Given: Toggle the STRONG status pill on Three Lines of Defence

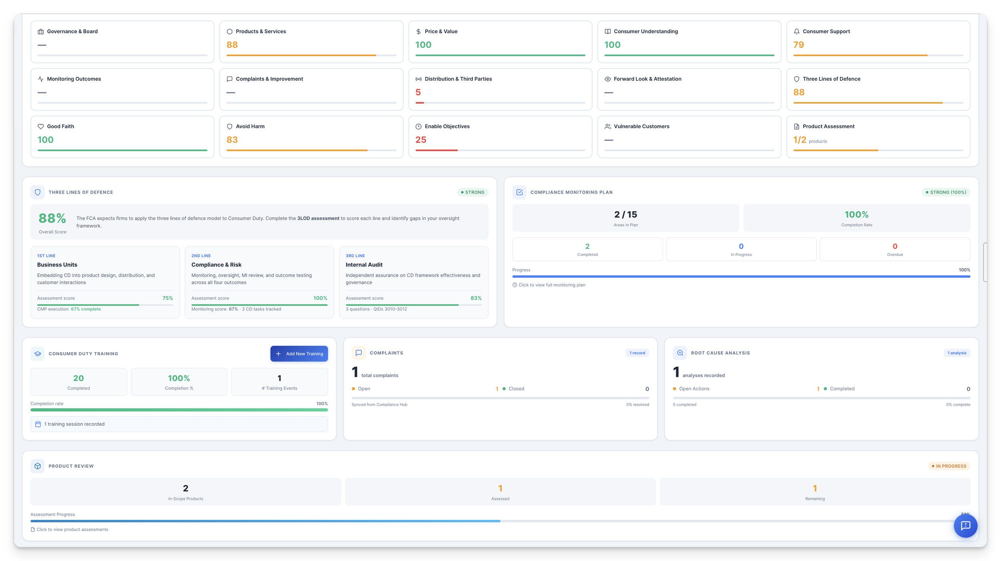Looking at the screenshot, I should (472, 192).
